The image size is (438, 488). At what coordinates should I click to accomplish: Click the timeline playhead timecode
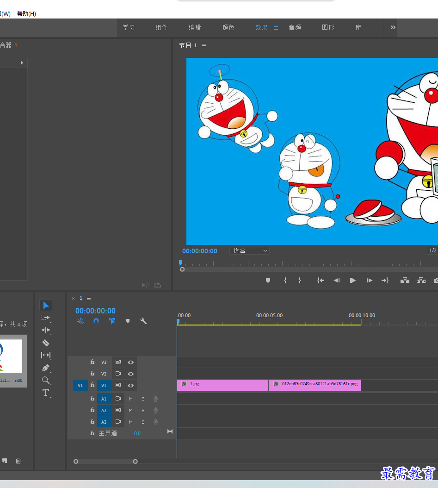(x=95, y=311)
